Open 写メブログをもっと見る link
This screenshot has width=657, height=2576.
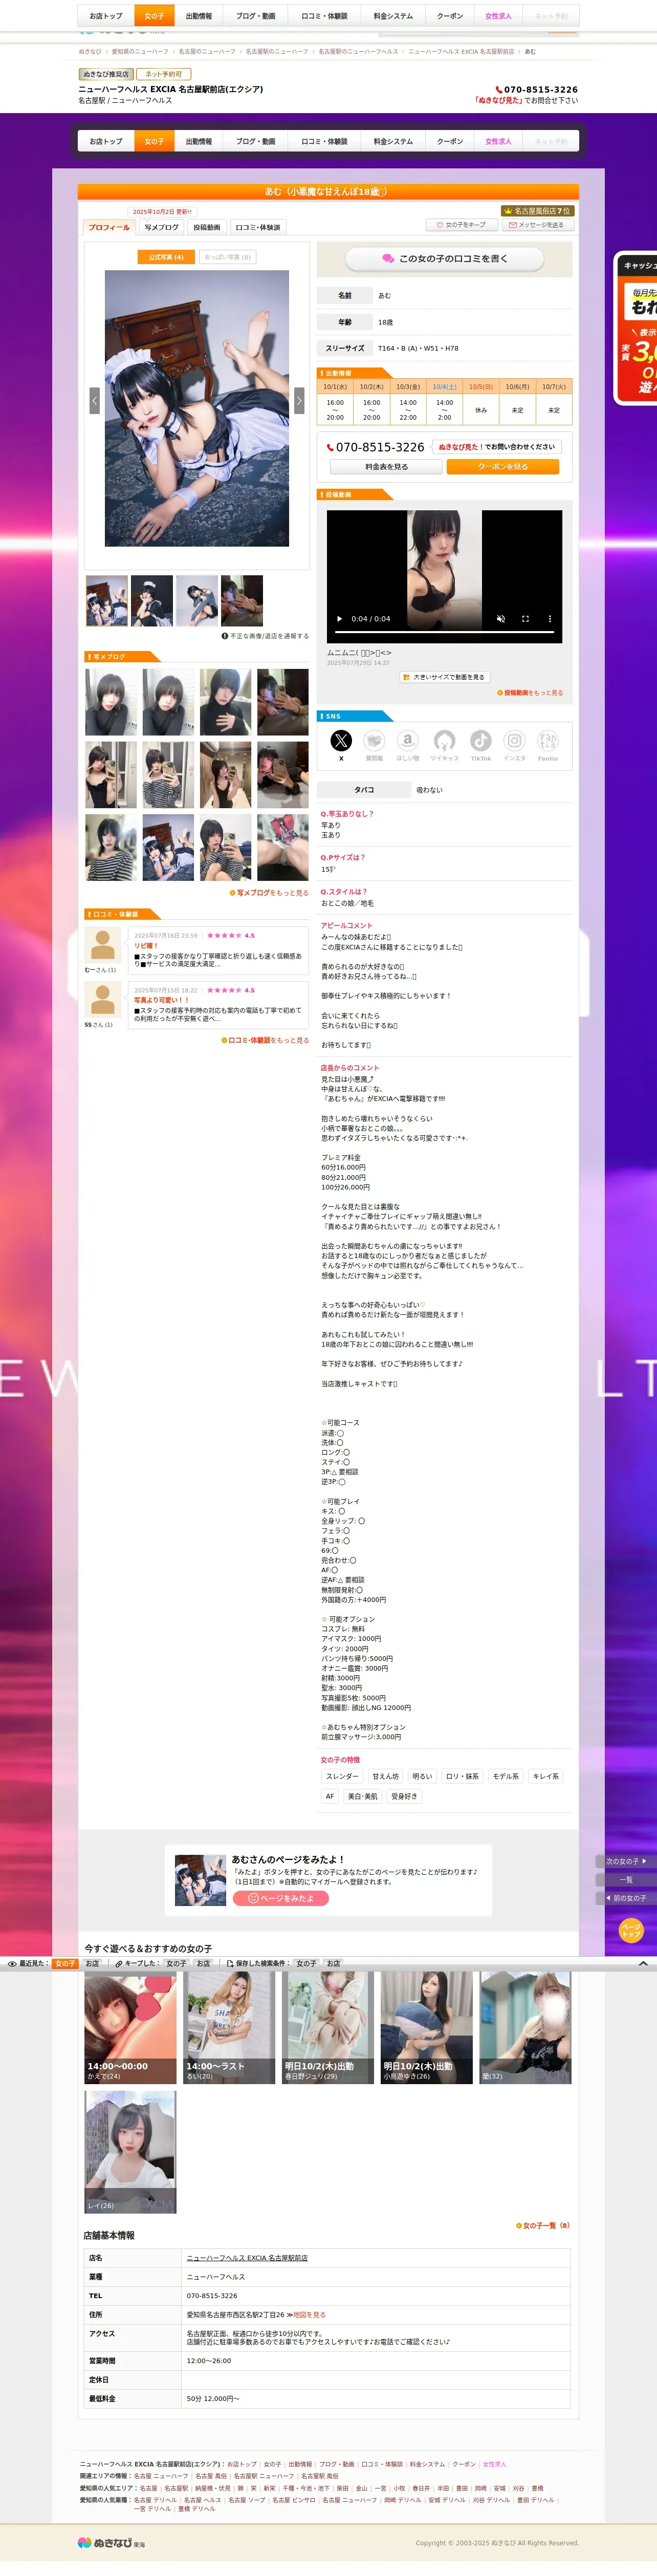pyautogui.click(x=269, y=893)
